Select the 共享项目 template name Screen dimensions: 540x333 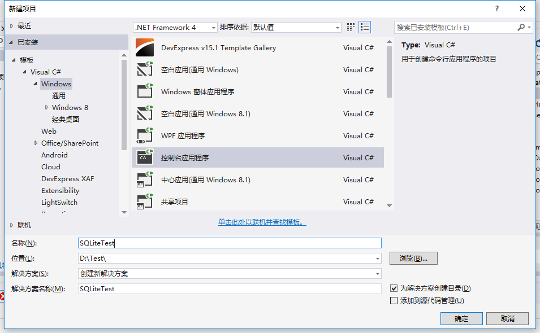tap(175, 201)
